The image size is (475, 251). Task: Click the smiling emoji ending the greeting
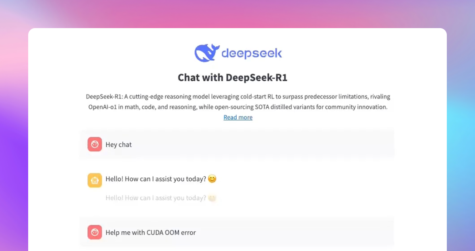click(212, 179)
